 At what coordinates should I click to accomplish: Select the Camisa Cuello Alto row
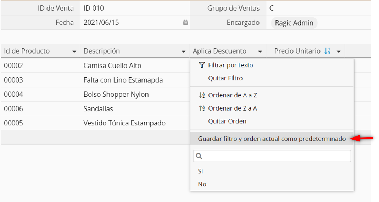point(112,66)
